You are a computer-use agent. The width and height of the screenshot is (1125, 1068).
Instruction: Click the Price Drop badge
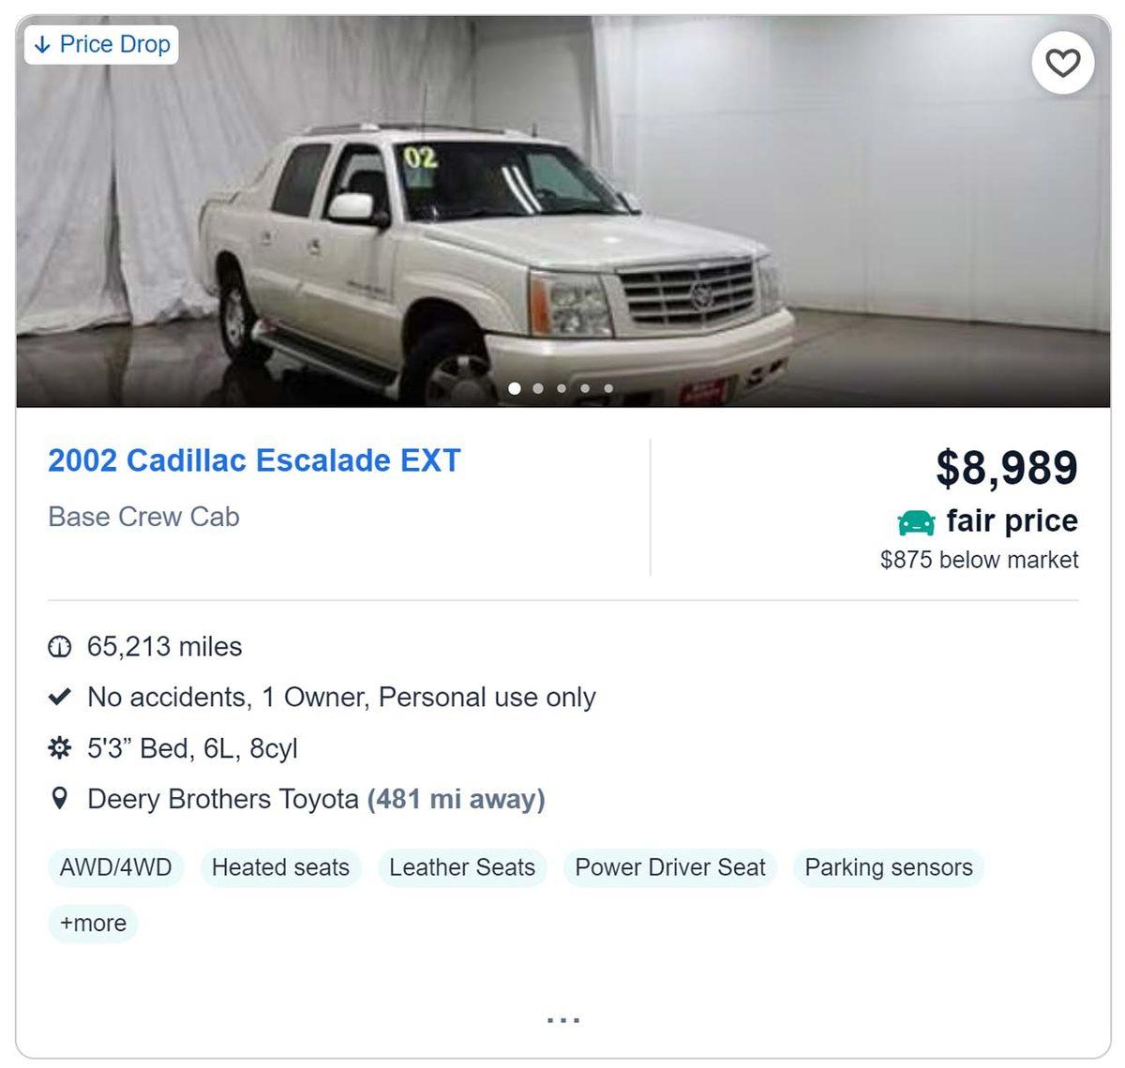tap(101, 44)
